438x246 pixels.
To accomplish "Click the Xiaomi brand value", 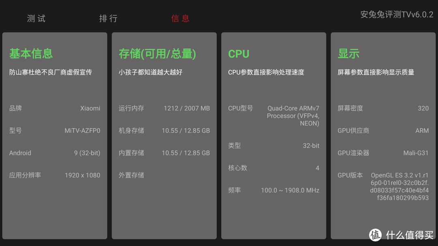I will [90, 108].
